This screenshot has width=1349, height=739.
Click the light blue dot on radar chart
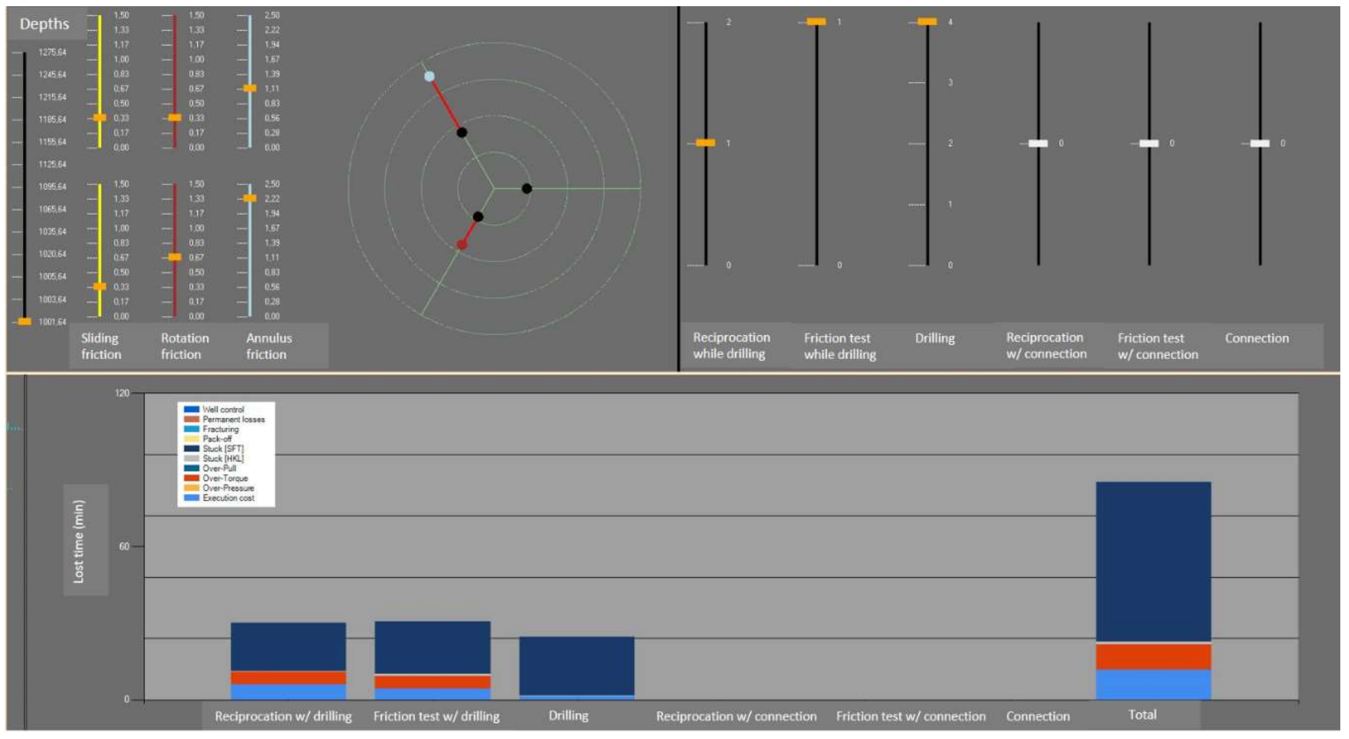[429, 76]
